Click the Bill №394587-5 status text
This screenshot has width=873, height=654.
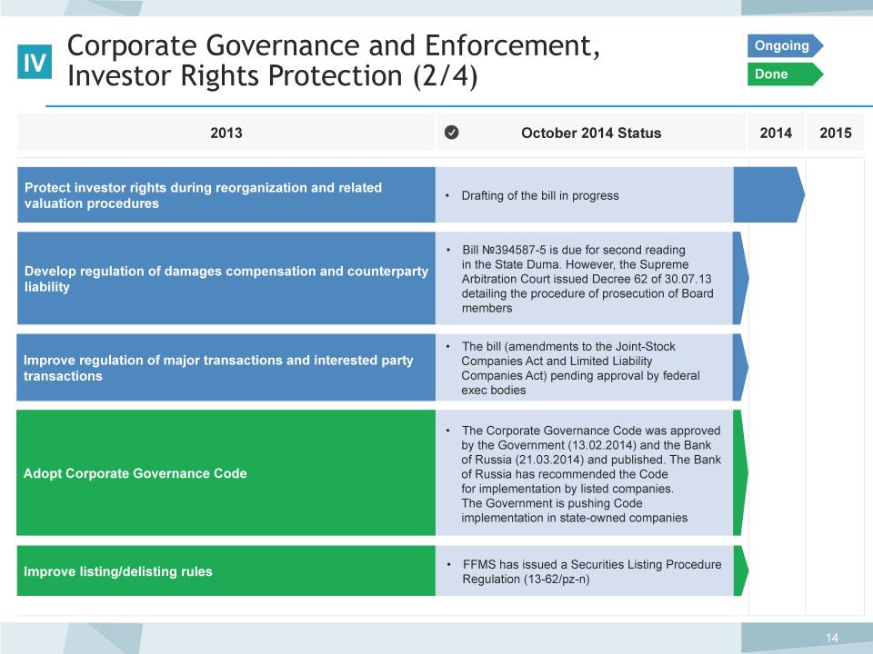tap(587, 279)
